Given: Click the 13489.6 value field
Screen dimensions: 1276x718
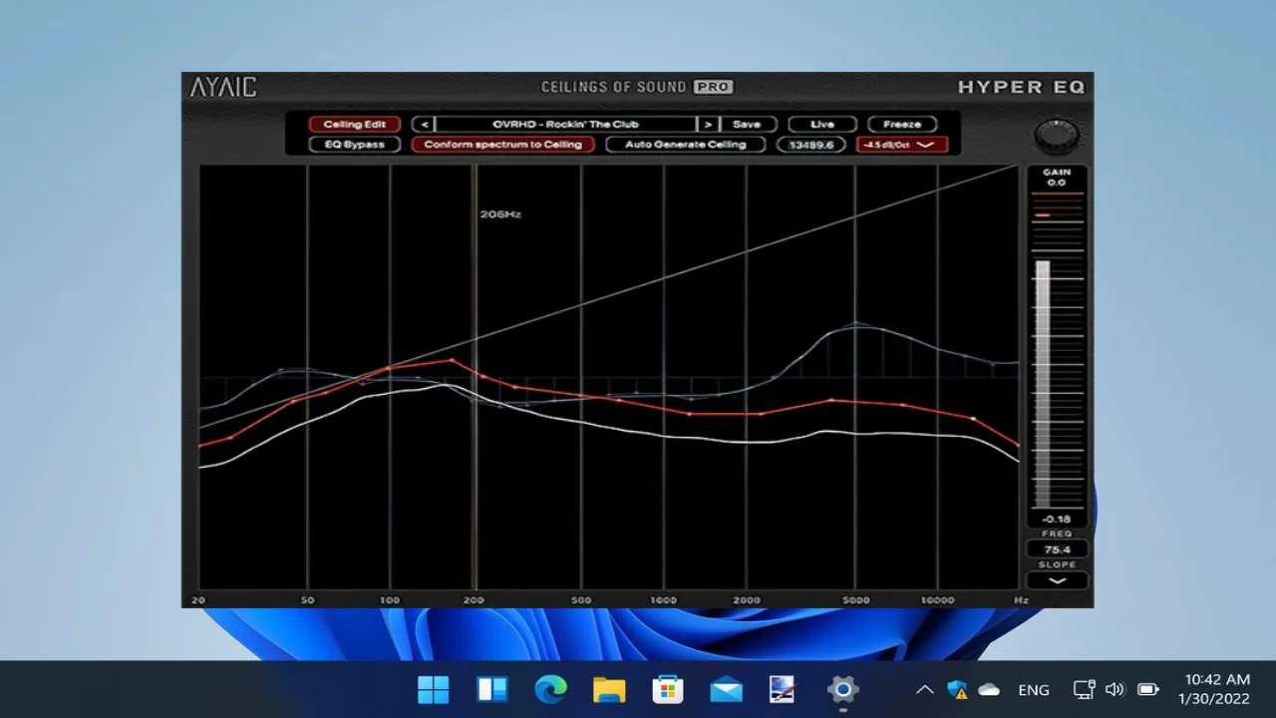Looking at the screenshot, I should tap(811, 145).
